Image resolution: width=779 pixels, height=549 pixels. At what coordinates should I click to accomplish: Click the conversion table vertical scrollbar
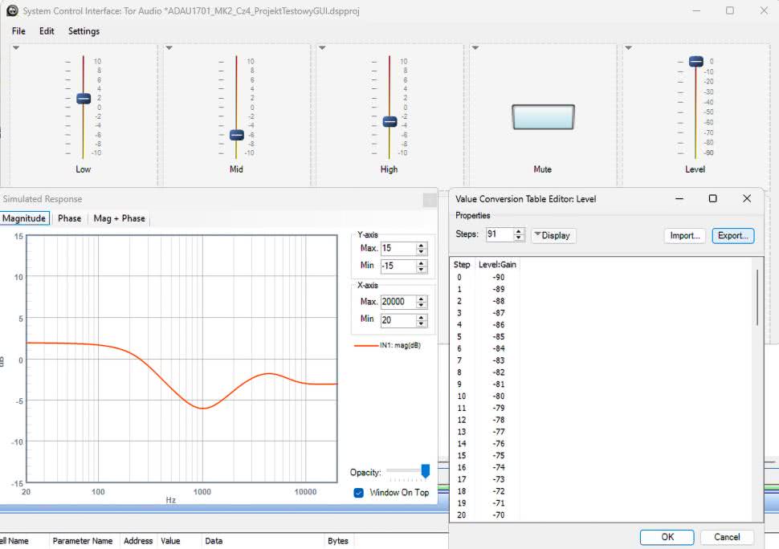757,297
